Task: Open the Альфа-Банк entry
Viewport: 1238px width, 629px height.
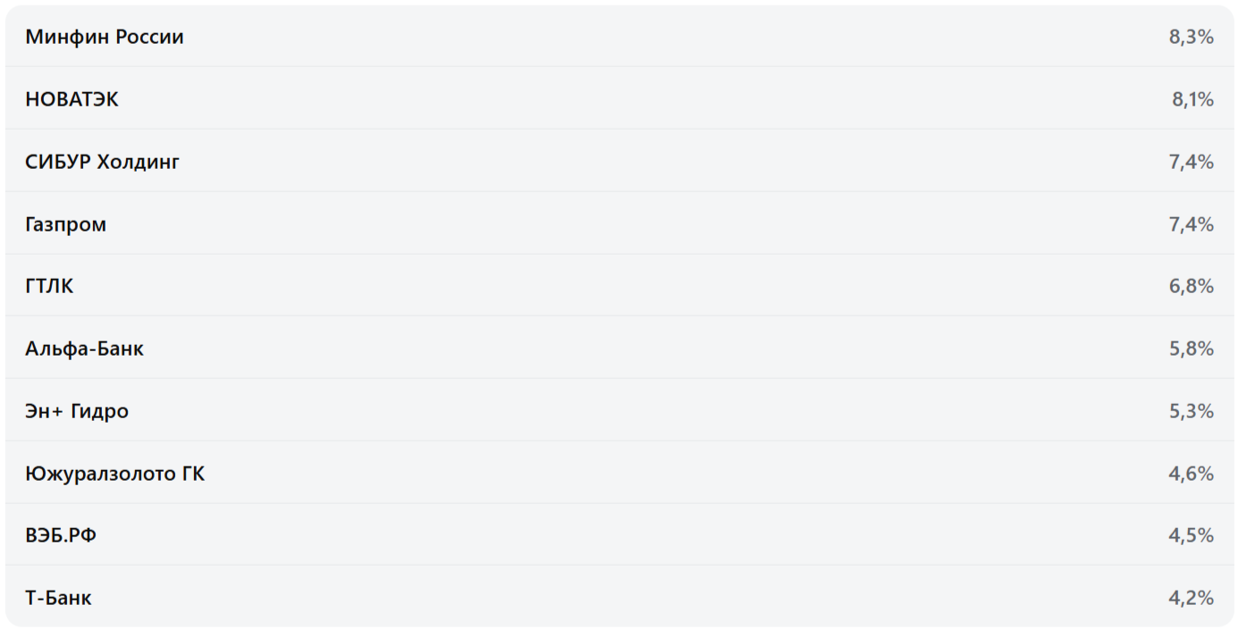Action: 84,348
